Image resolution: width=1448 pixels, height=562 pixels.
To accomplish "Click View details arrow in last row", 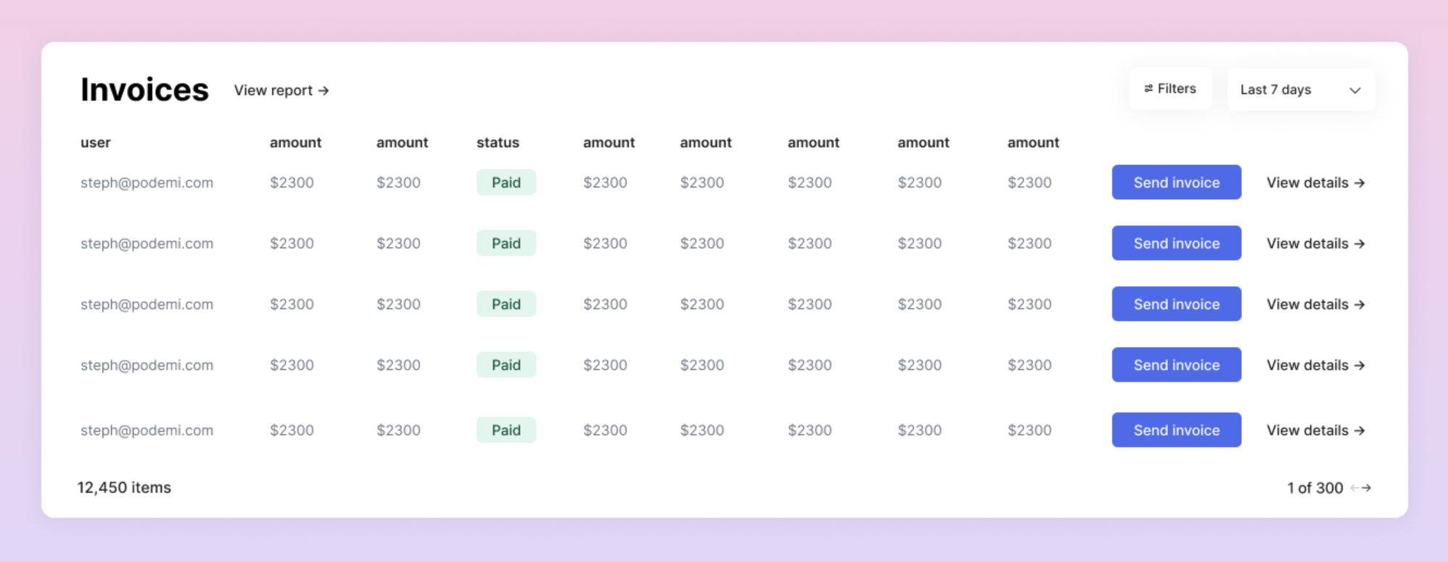I will click(x=1359, y=430).
